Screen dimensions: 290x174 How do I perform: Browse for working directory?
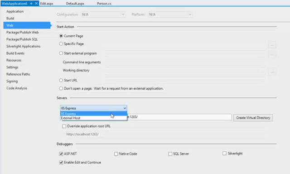point(272,72)
